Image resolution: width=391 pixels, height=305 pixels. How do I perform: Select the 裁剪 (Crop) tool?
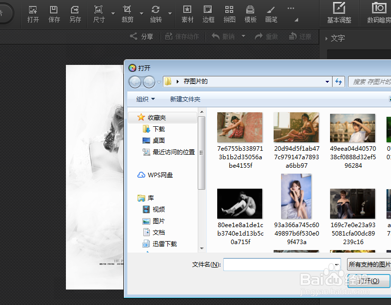pos(127,14)
